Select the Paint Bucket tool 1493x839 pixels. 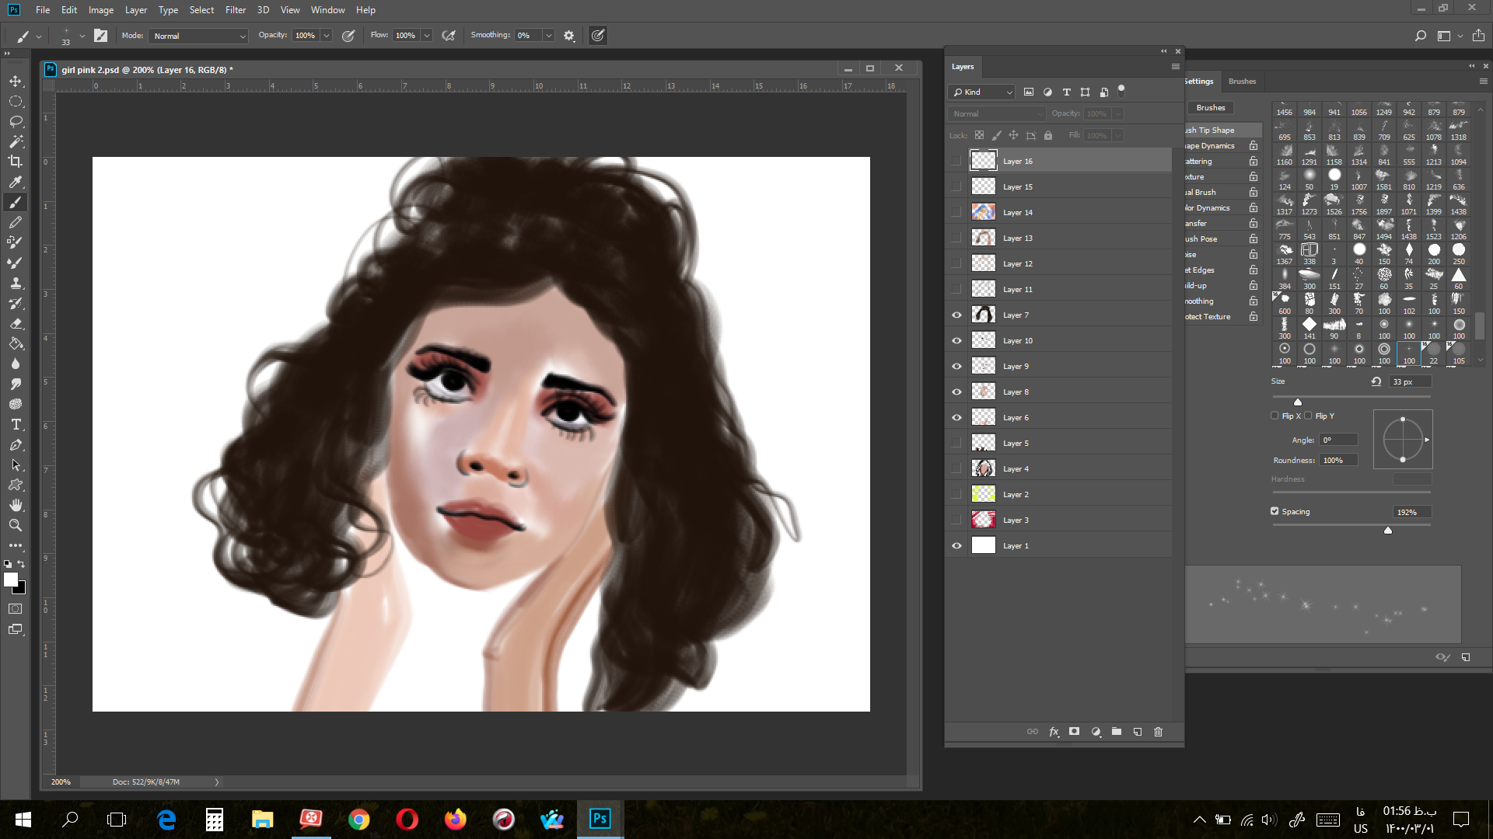(16, 343)
